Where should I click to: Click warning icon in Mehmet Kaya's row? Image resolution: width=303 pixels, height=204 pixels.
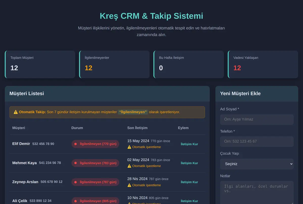tap(129, 166)
